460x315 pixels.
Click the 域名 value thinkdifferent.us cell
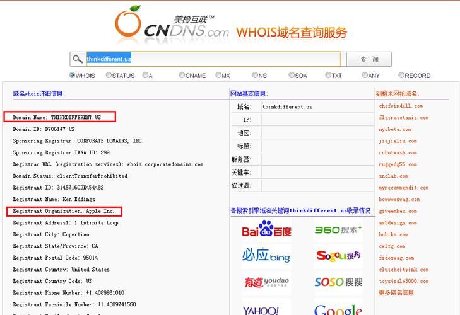pyautogui.click(x=317, y=106)
